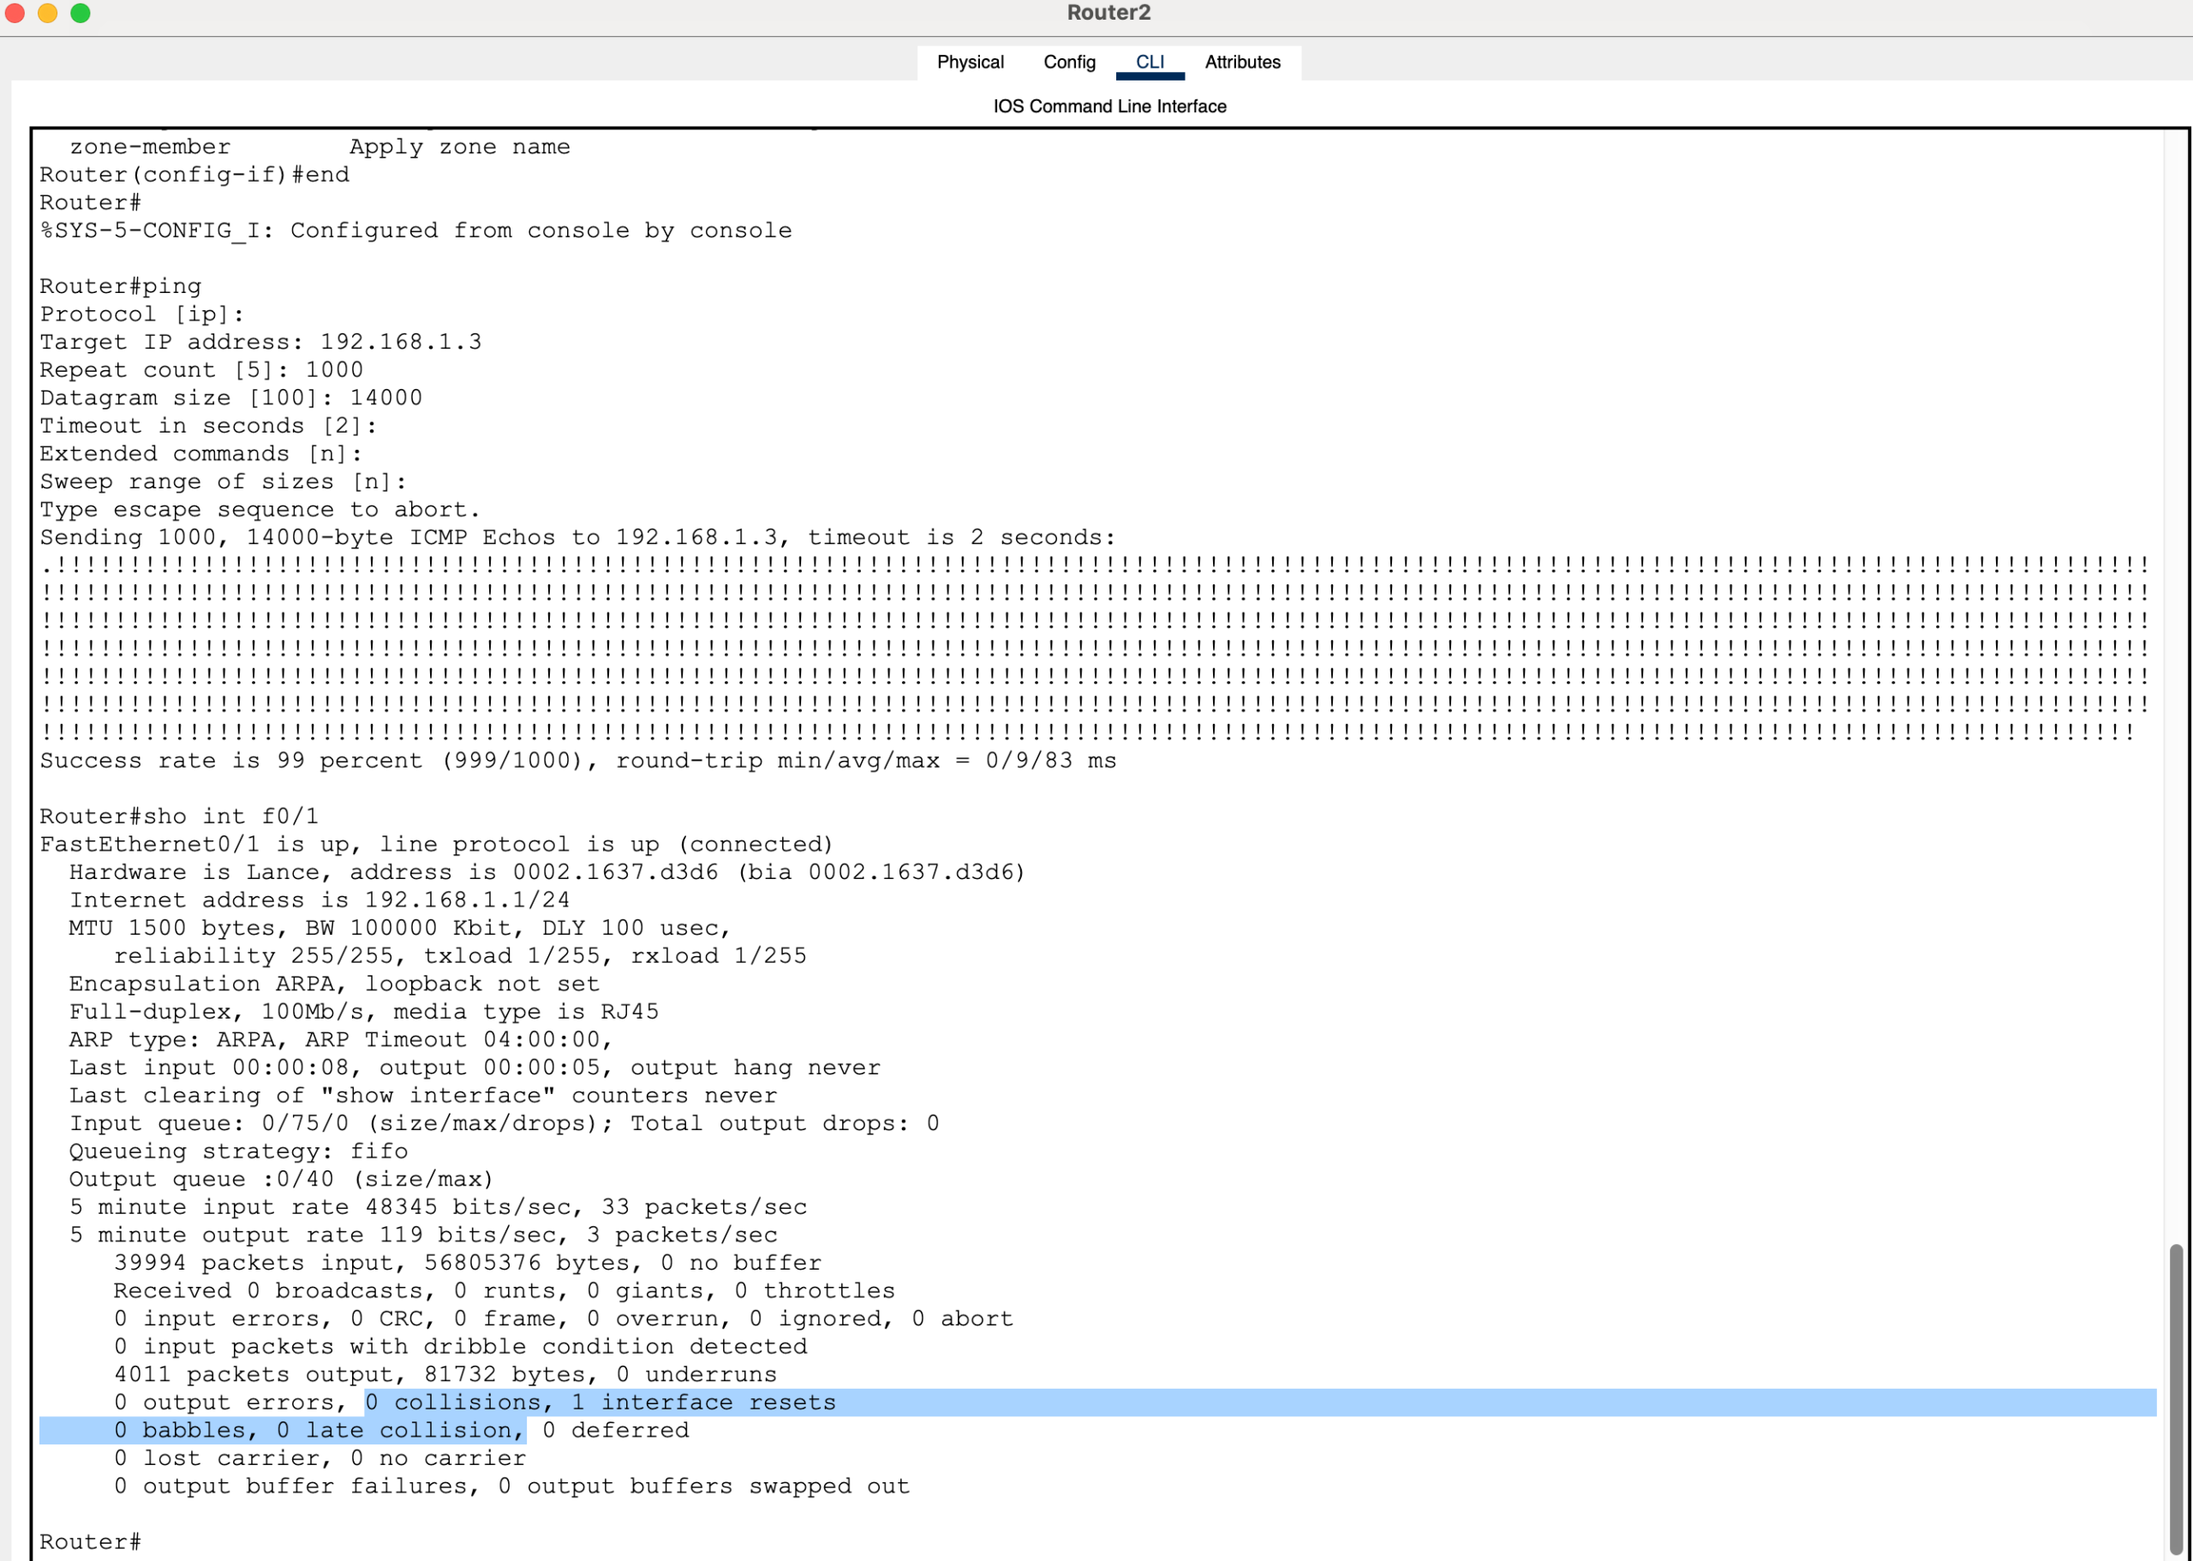Click 'Queueing strategy: fifo' line
This screenshot has height=1561, width=2193.
click(238, 1151)
